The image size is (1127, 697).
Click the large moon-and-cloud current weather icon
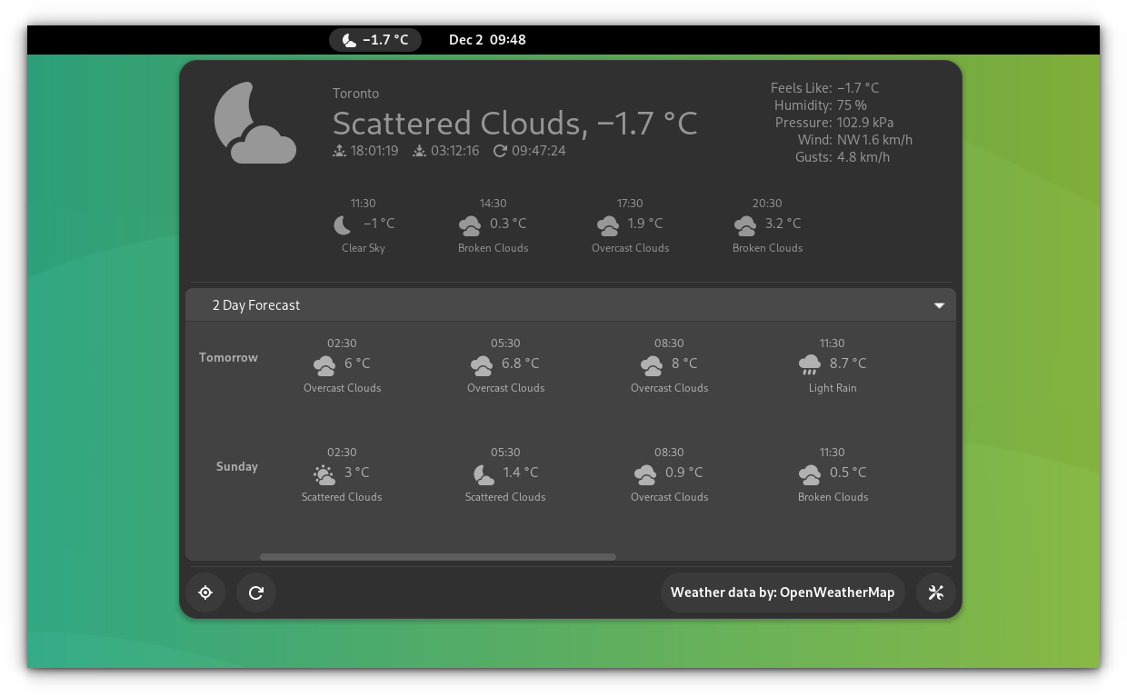click(x=254, y=124)
